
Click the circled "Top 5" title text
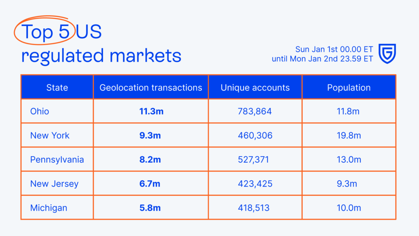click(x=45, y=32)
